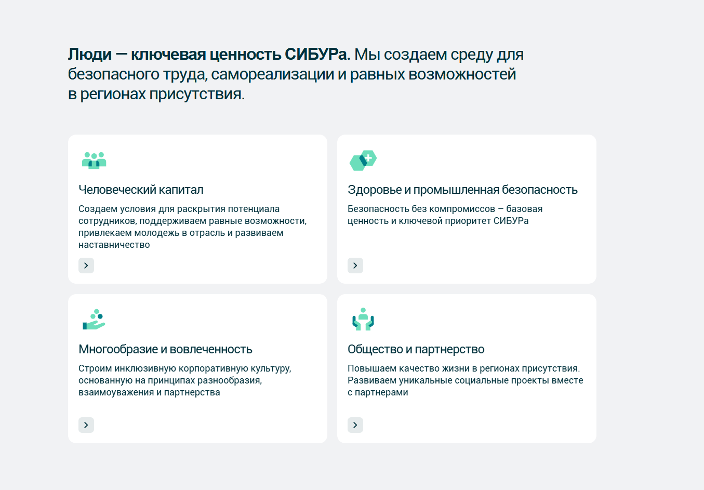
Task: Click the description starting with Создаем условия
Action: click(192, 227)
